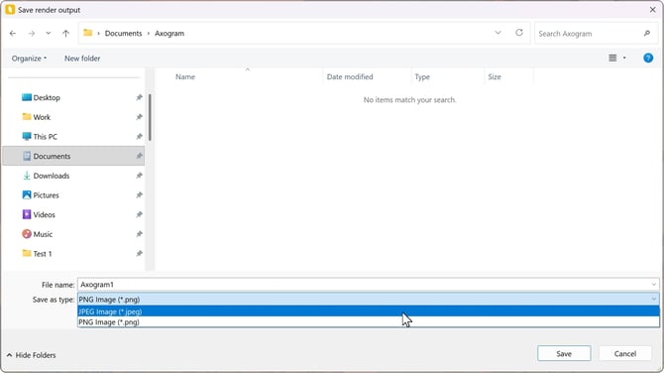
Task: Sort by the Type column
Action: coord(422,76)
